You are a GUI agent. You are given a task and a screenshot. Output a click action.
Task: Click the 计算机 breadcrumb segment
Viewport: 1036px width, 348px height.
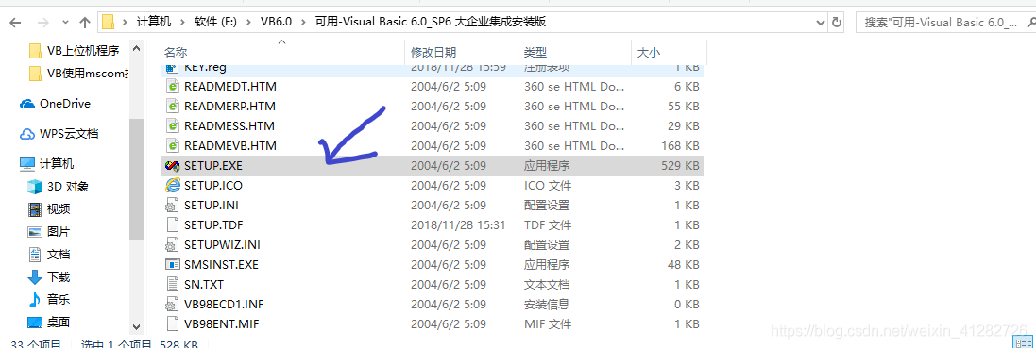pos(153,22)
